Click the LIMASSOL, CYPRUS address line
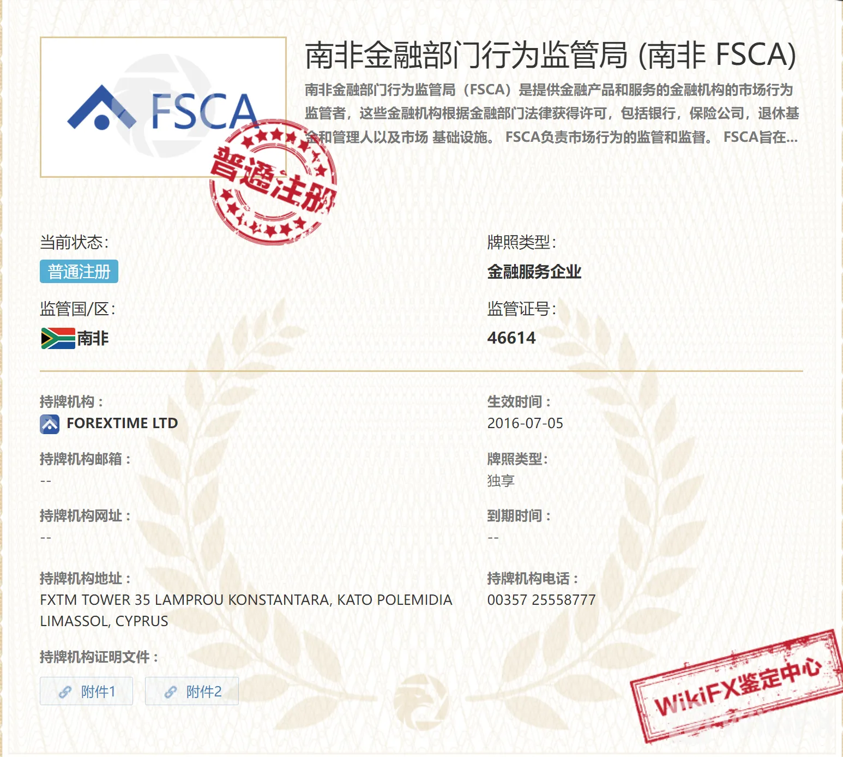 coord(104,621)
